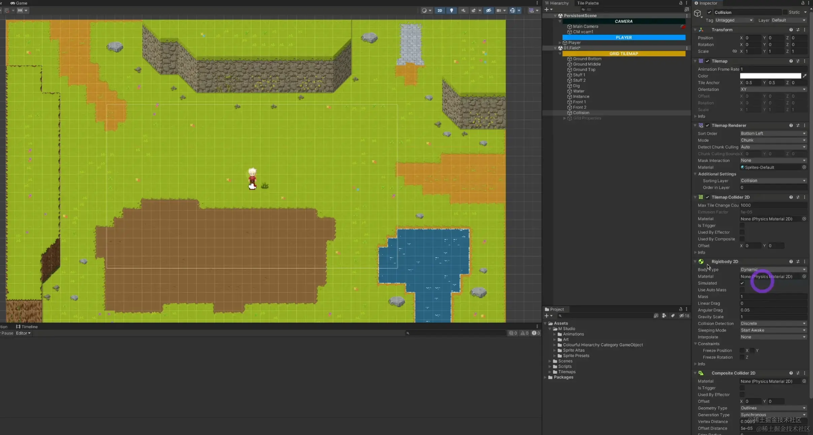Click the Mass input field
The height and width of the screenshot is (435, 813).
click(x=773, y=297)
